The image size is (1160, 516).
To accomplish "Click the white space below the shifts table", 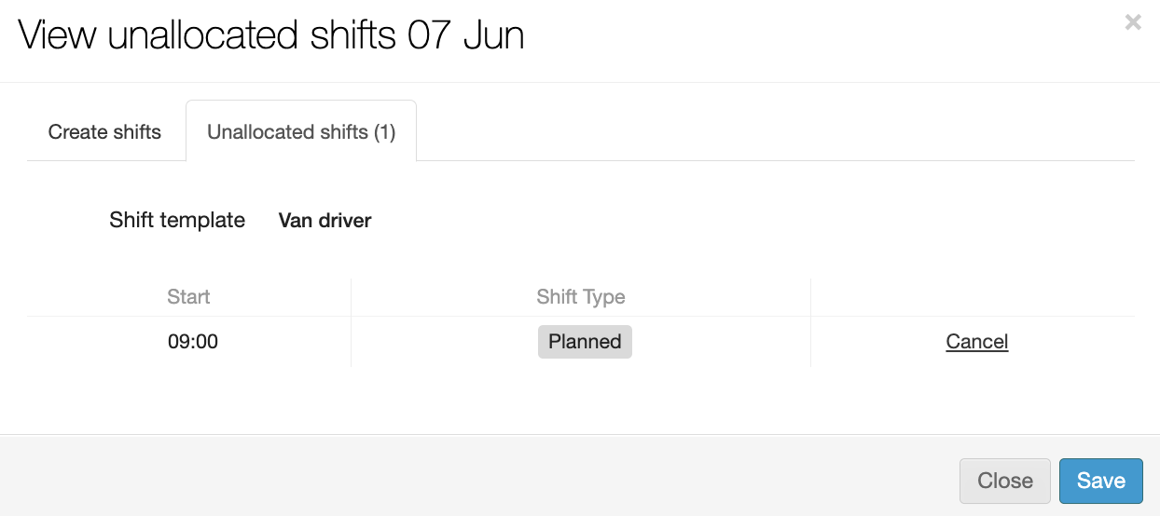I will click(x=578, y=401).
